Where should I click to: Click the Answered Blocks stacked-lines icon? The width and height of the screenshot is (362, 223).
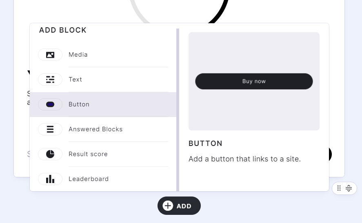click(x=50, y=129)
